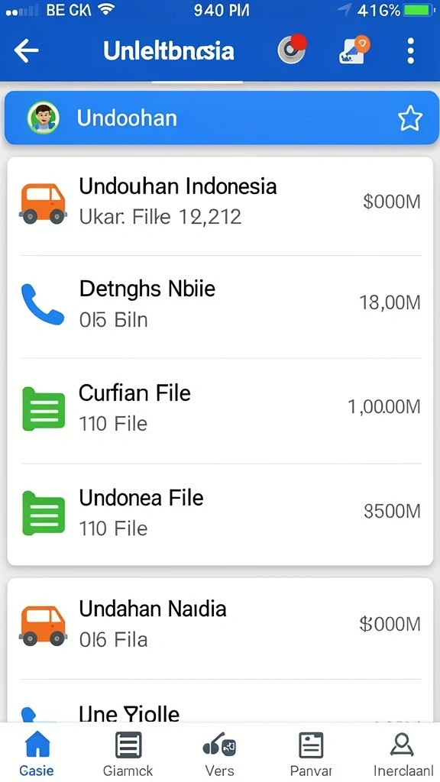Tap blue phone icon beside Detnghs Nbiie
This screenshot has width=440, height=782.
point(43,305)
